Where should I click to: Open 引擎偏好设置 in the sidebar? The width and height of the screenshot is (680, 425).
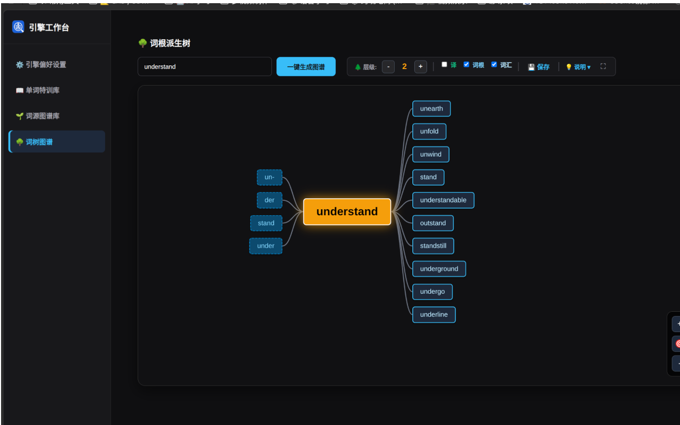[57, 64]
